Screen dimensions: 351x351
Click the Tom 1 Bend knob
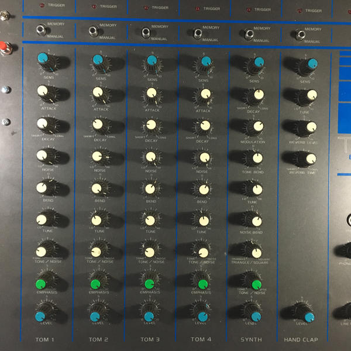(42, 188)
